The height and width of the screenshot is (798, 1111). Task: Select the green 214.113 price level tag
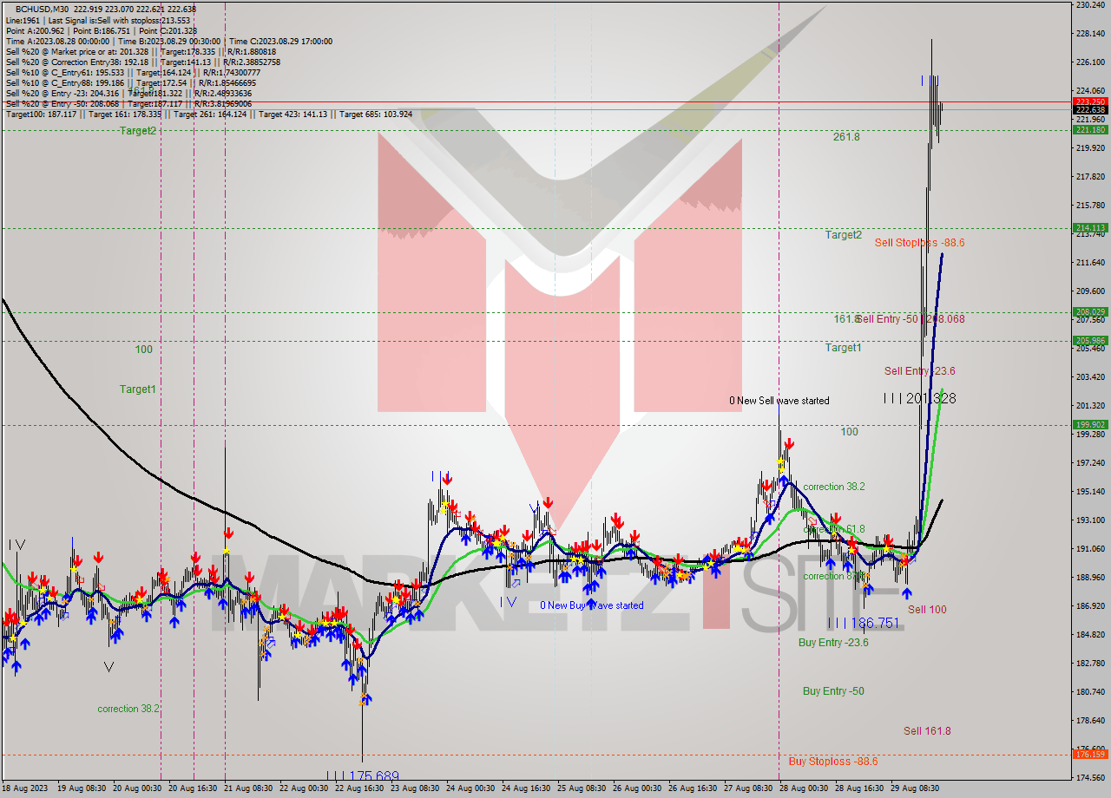[x=1090, y=227]
